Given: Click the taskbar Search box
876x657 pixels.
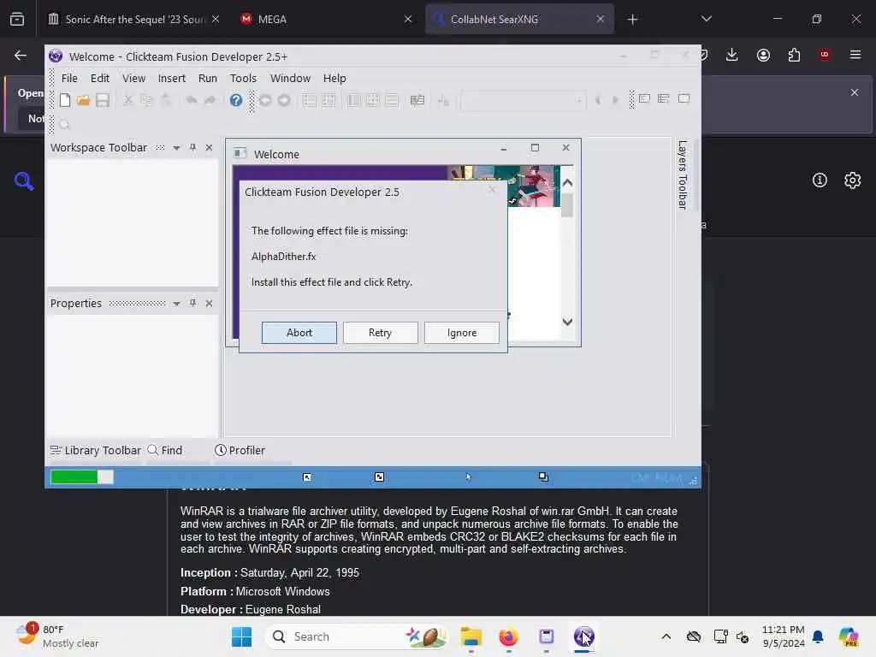Looking at the screenshot, I should click(358, 636).
